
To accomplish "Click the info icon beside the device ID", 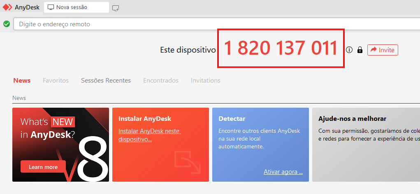I will [349, 50].
